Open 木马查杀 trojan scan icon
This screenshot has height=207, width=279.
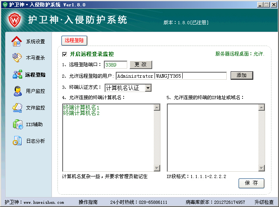[17, 58]
